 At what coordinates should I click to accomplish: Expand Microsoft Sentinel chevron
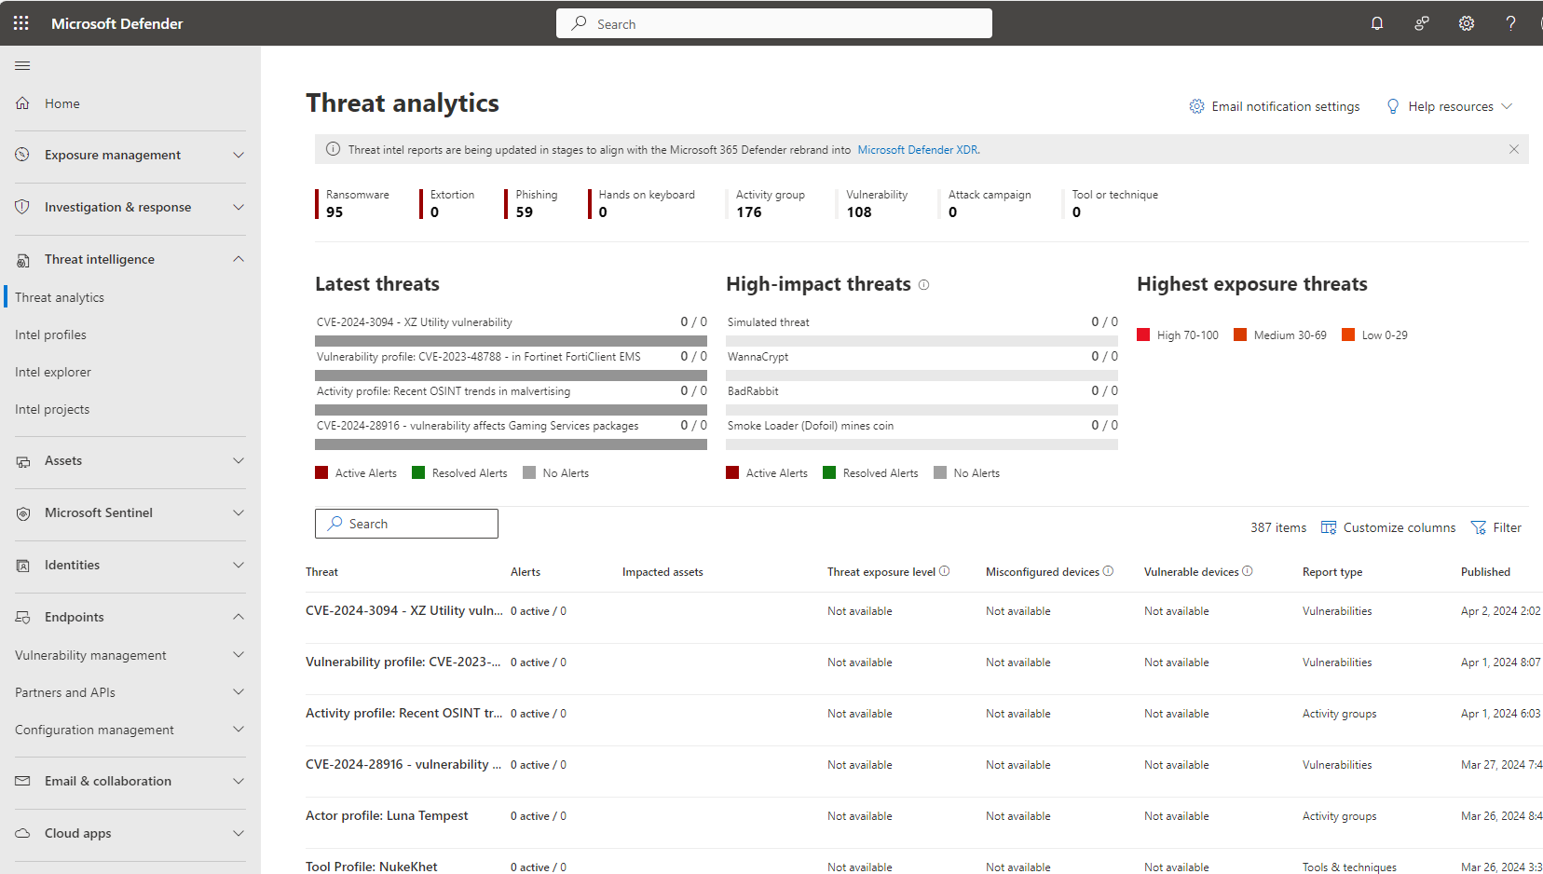[x=239, y=512]
